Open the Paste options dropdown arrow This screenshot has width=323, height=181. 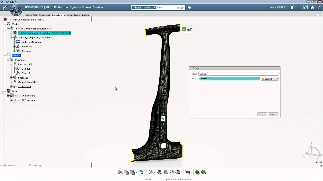(137, 172)
